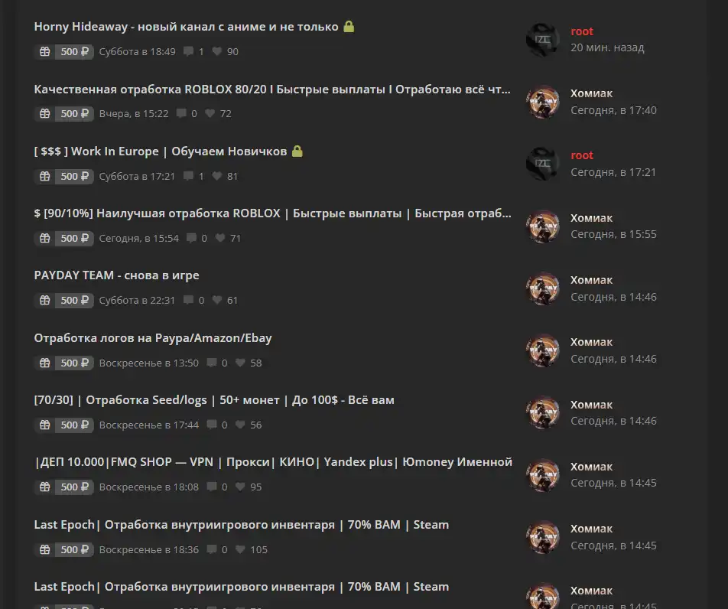Click the heart icon showing 95 likes
Screen dimensions: 728x609
[x=240, y=487]
